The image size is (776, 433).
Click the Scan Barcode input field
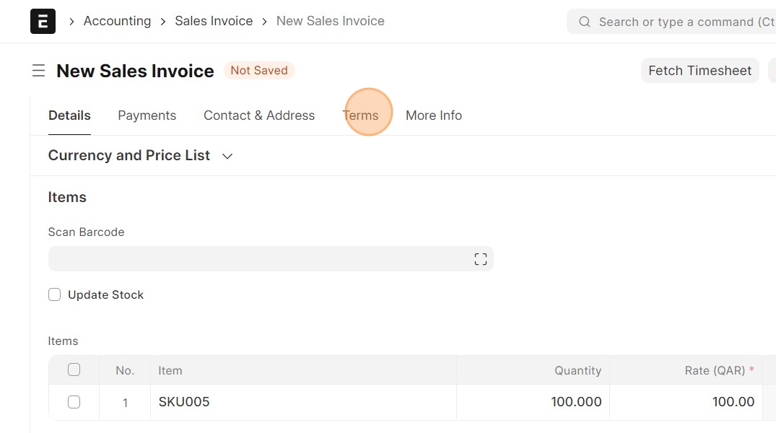(260, 259)
